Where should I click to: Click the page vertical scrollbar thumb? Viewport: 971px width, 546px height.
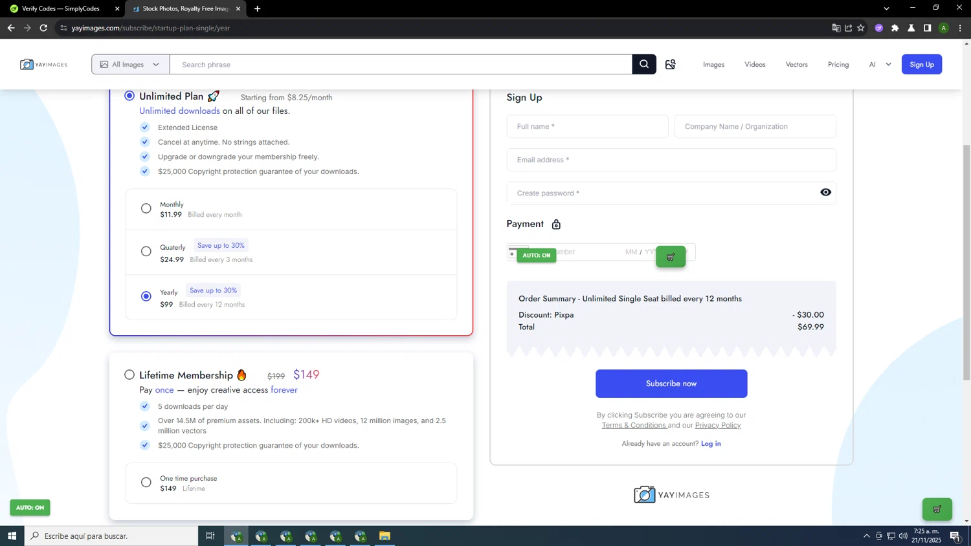[966, 262]
